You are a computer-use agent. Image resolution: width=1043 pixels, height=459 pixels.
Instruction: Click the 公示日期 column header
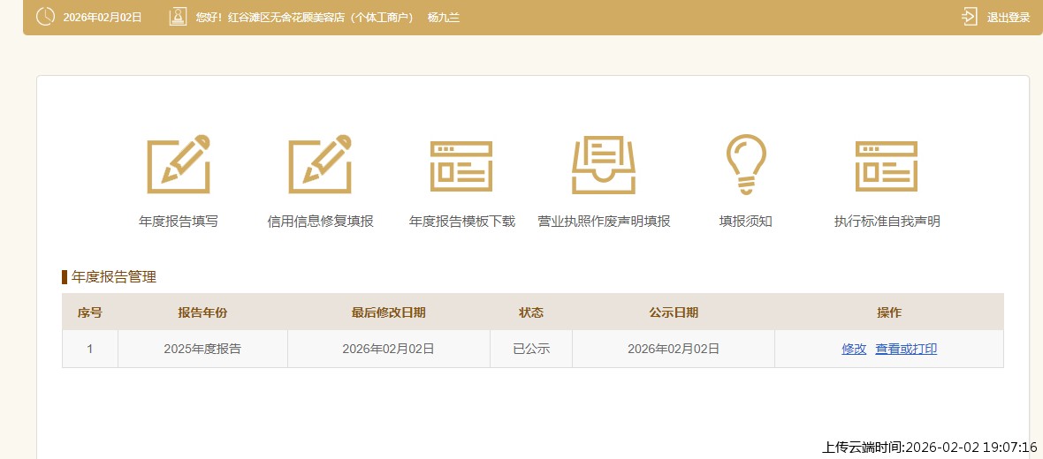pyautogui.click(x=674, y=312)
